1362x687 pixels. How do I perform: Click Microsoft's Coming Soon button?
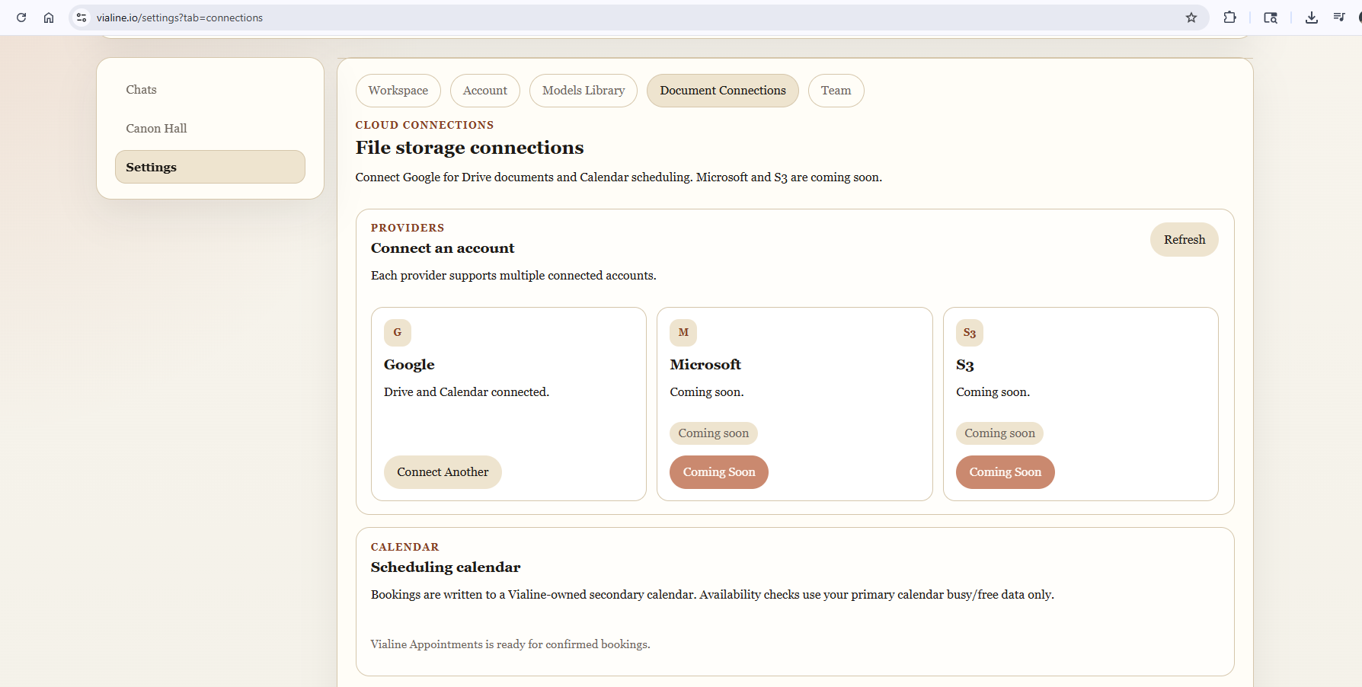[719, 472]
